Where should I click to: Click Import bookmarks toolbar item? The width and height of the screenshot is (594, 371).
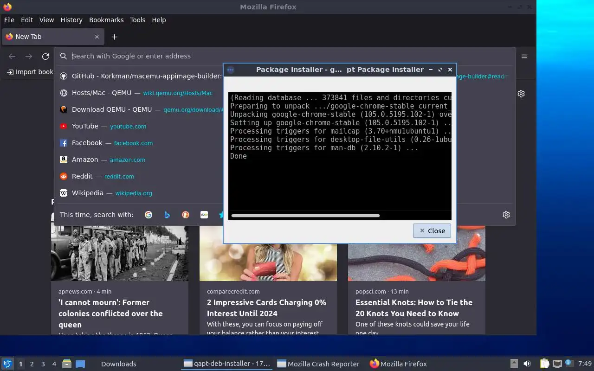[x=30, y=72]
